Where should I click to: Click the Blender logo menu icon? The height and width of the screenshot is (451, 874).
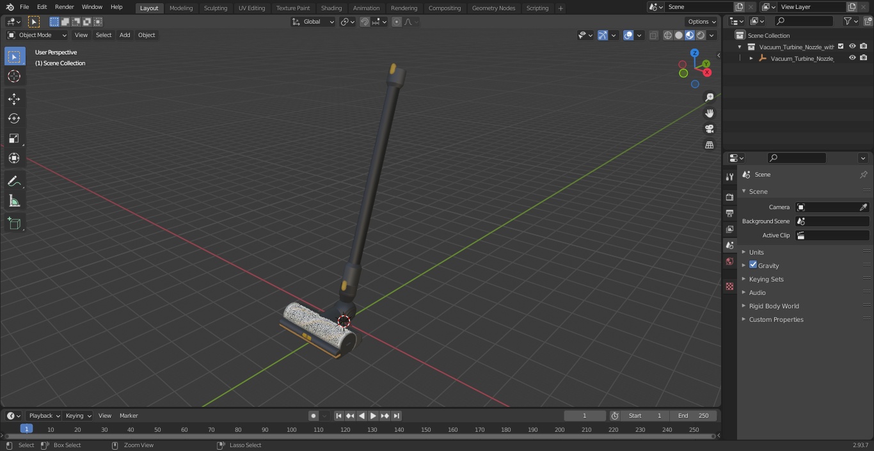tap(10, 7)
